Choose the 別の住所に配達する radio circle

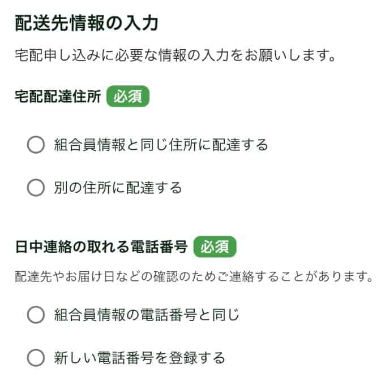[x=36, y=188]
